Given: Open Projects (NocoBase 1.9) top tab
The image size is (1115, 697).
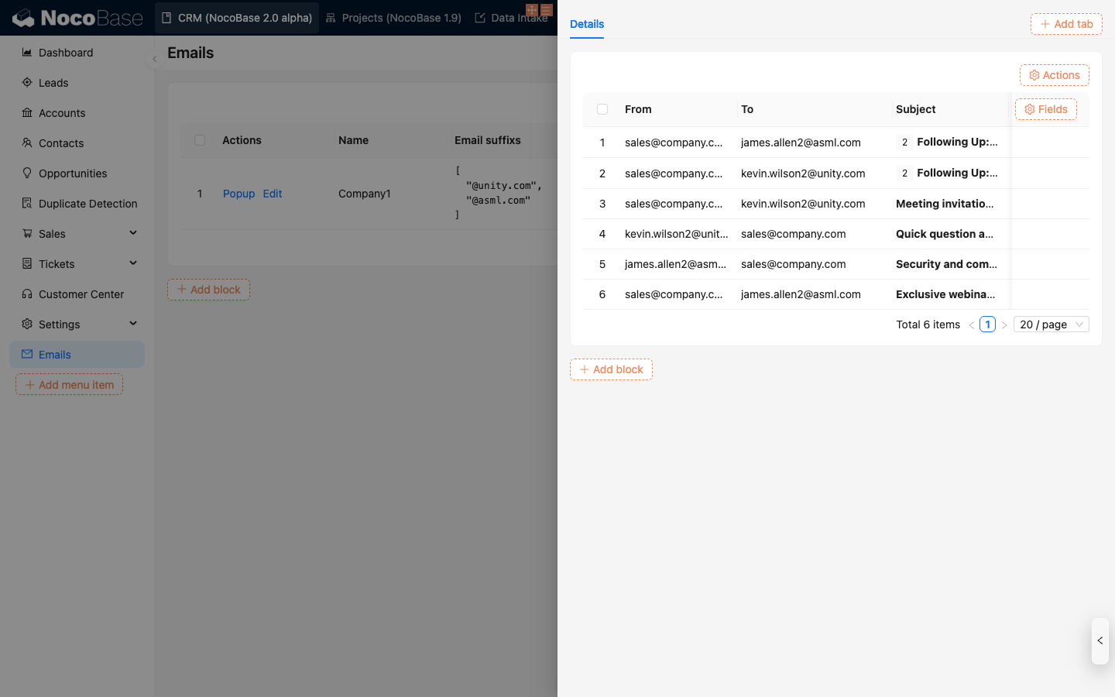Looking at the screenshot, I should click(x=393, y=18).
